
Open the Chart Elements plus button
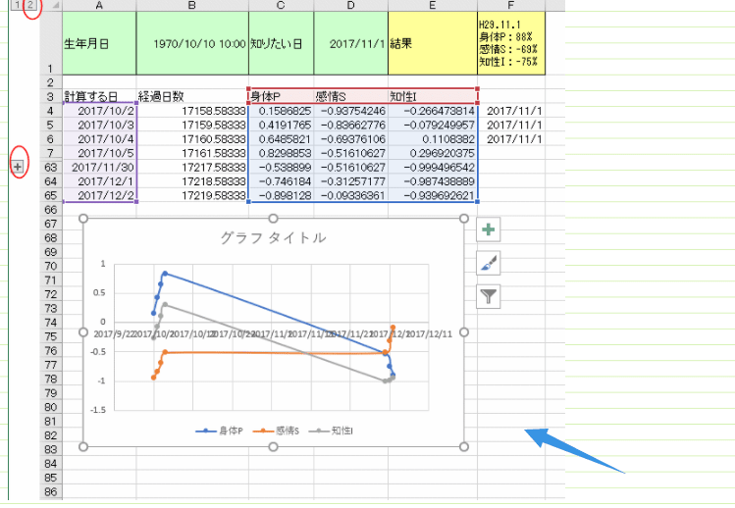tap(489, 230)
